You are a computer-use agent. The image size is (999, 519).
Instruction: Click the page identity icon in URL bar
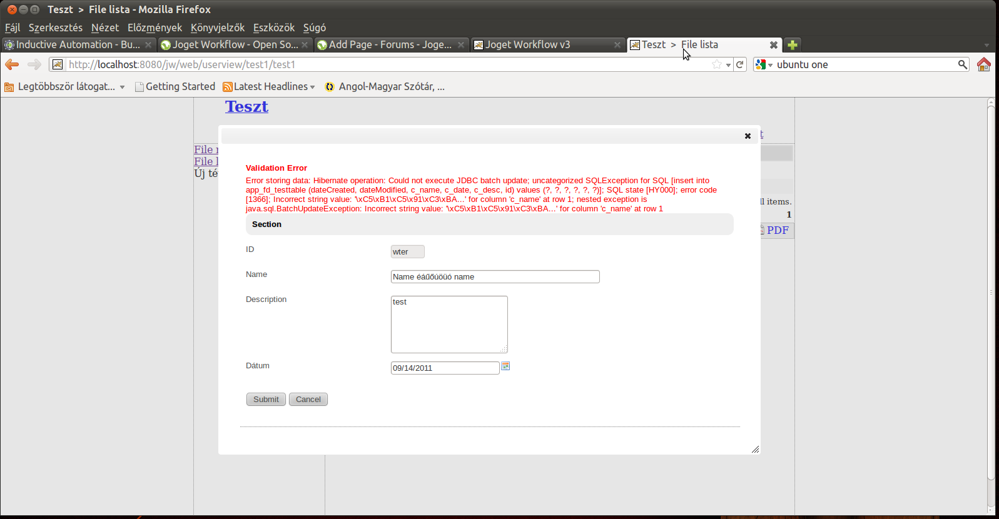tap(58, 64)
